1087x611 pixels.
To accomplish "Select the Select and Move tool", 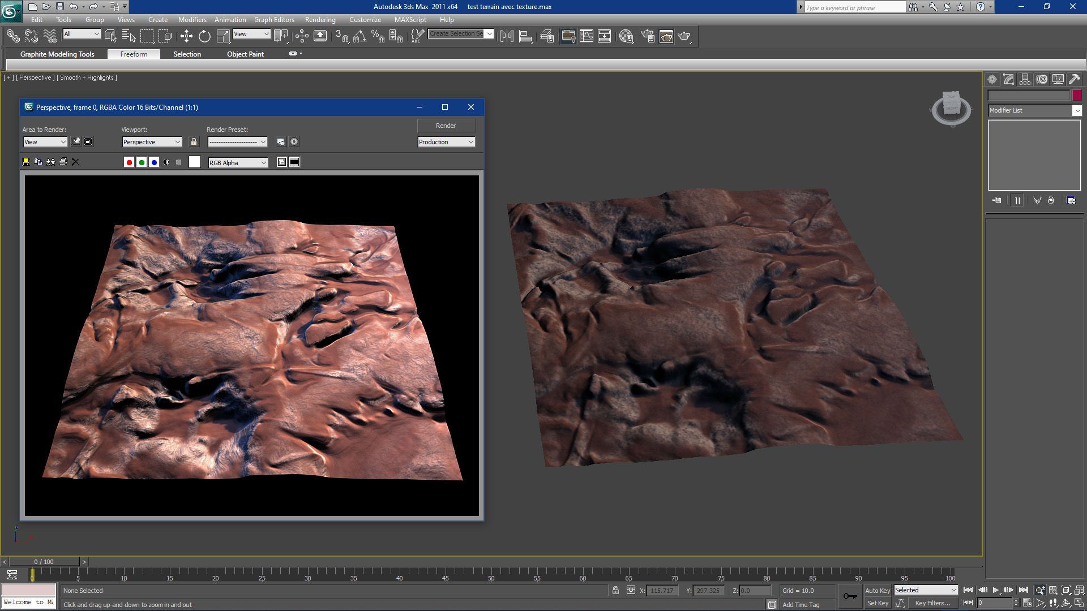I will point(187,36).
